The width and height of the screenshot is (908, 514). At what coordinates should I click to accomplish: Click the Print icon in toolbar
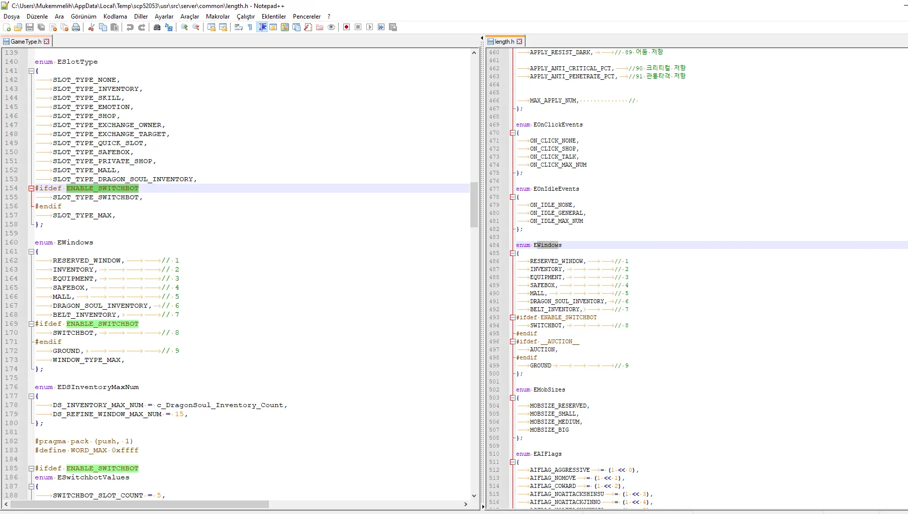click(x=76, y=27)
